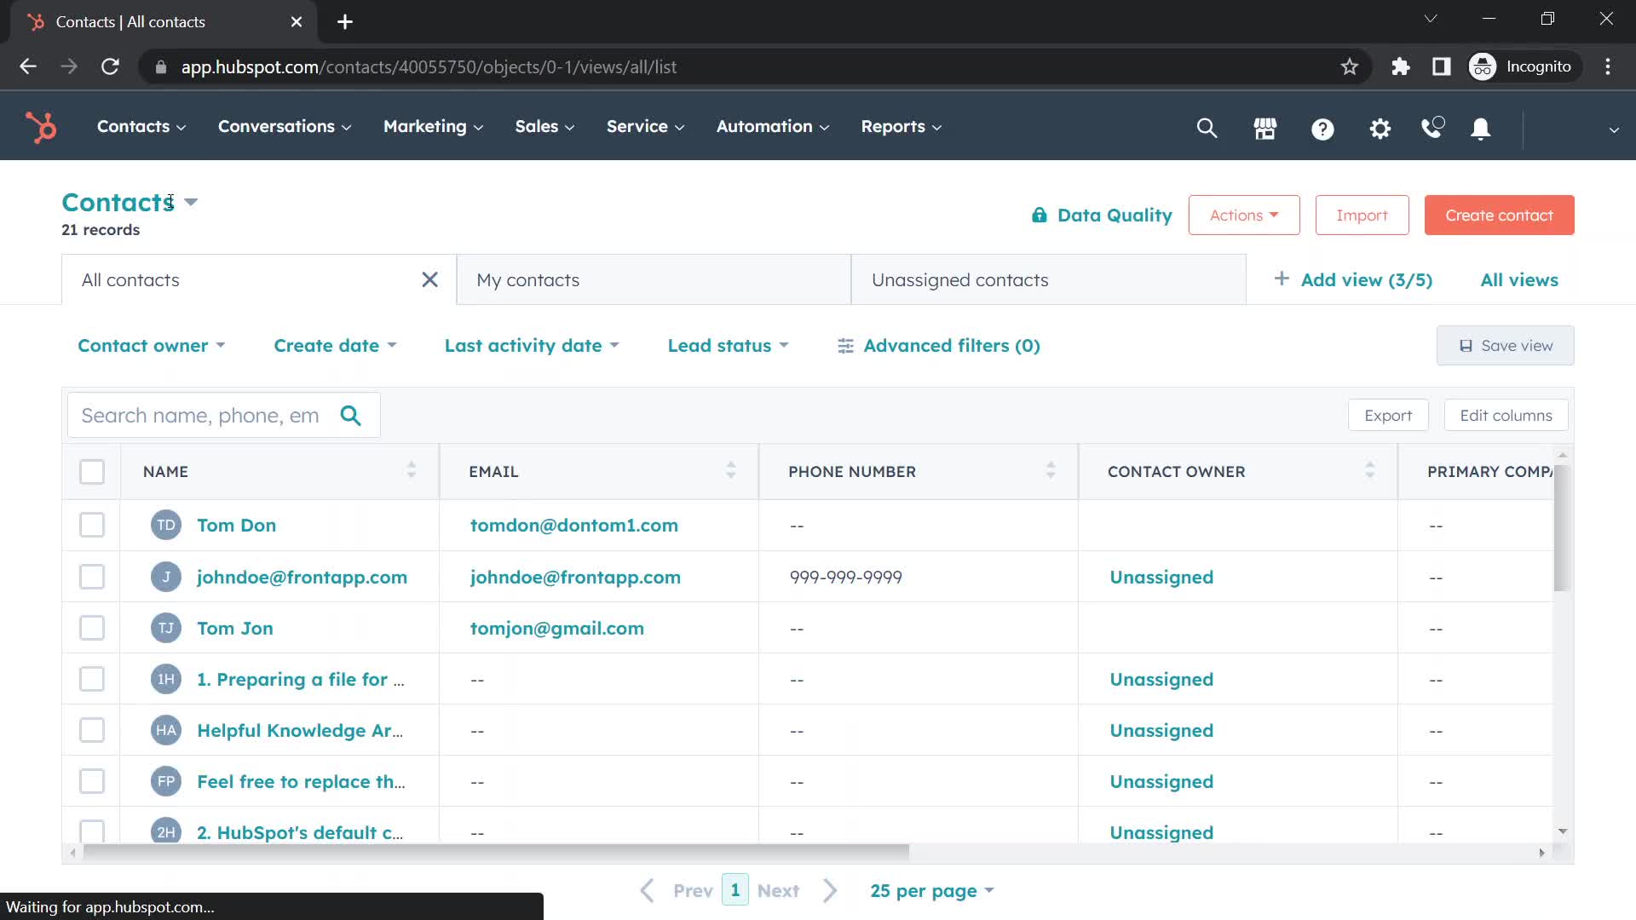Viewport: 1636px width, 920px height.
Task: Click the browser address bar URL
Action: [x=429, y=66]
